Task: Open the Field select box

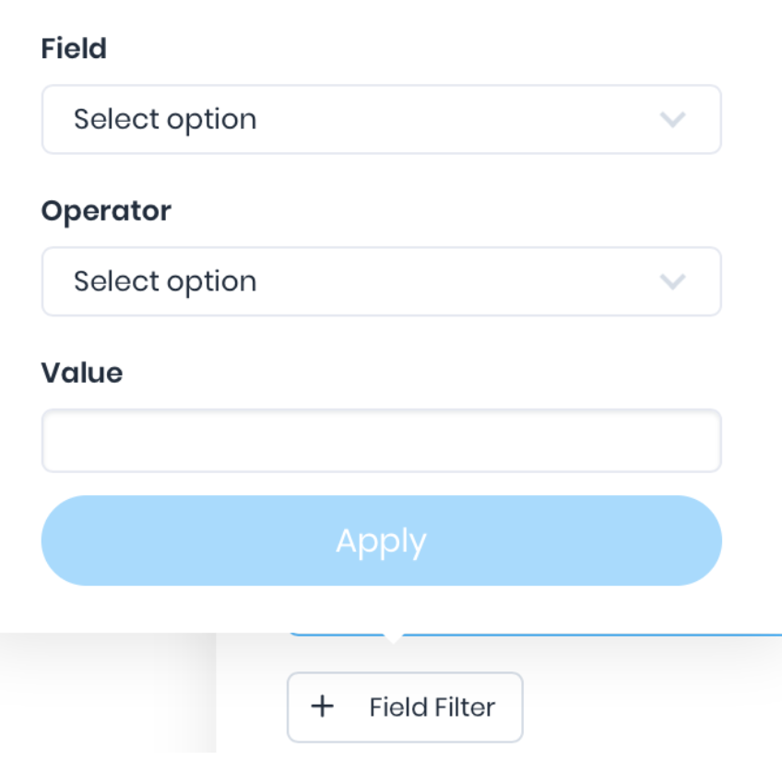Action: [381, 119]
